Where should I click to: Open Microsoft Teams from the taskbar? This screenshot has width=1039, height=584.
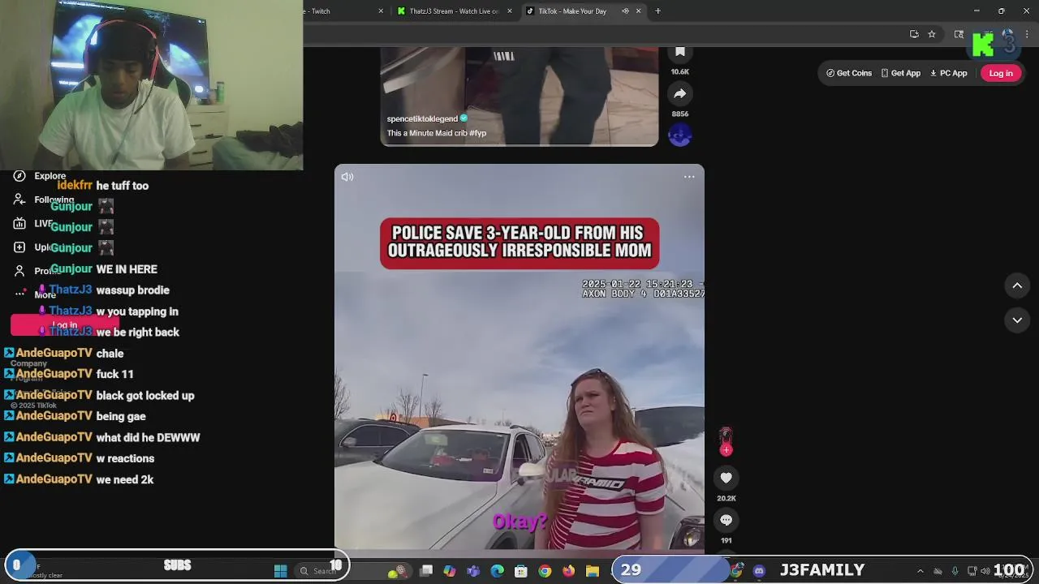point(473,571)
